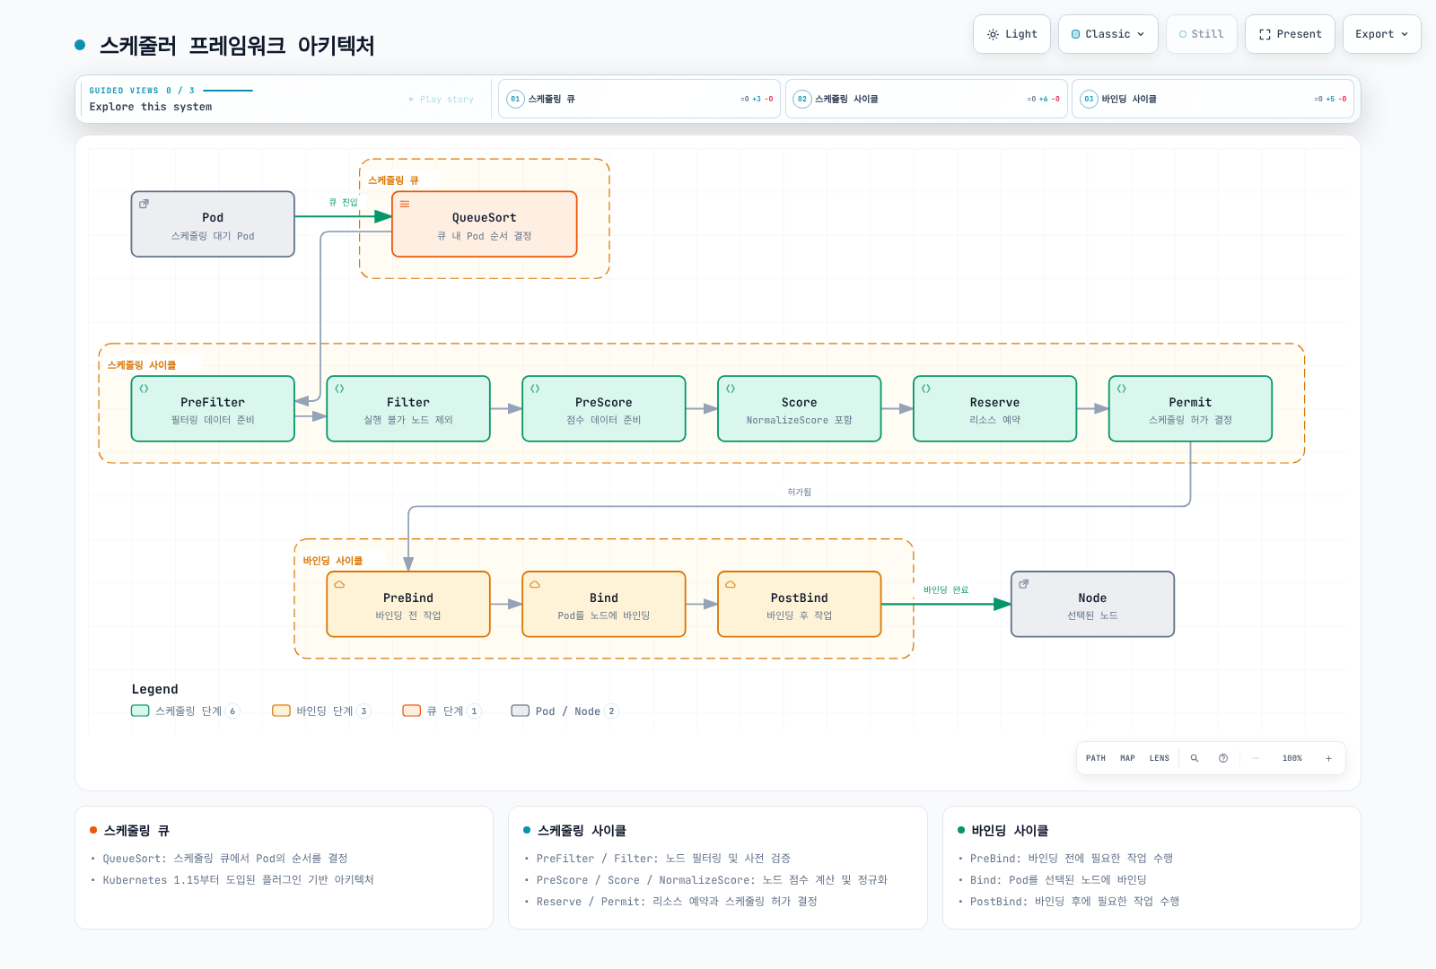Click the code icon on the Permit node
Screen dimensions: 1436x969
click(x=1122, y=388)
